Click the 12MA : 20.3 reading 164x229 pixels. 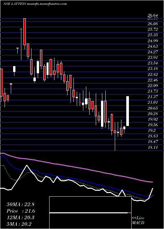(20, 218)
